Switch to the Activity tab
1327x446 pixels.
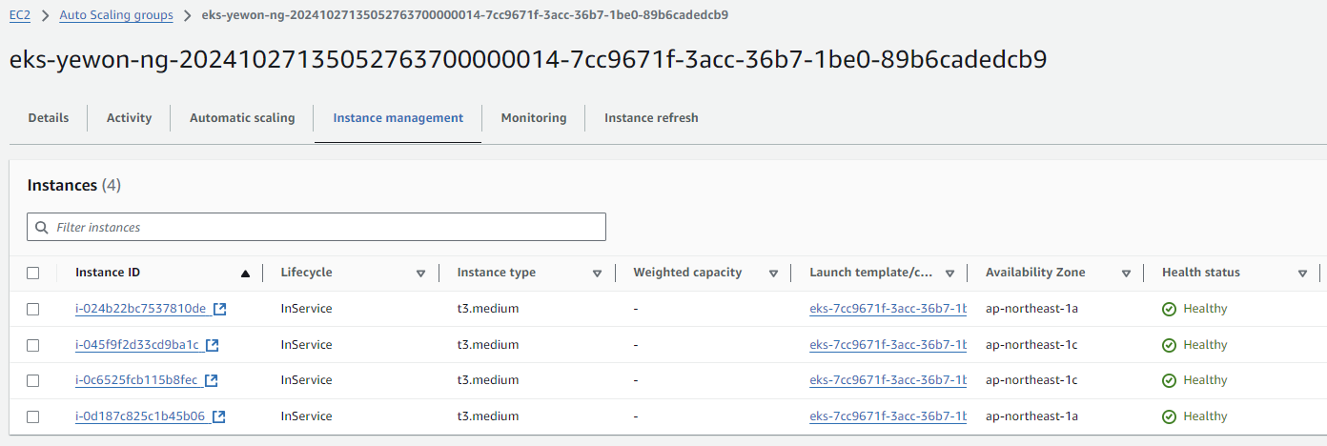[129, 118]
